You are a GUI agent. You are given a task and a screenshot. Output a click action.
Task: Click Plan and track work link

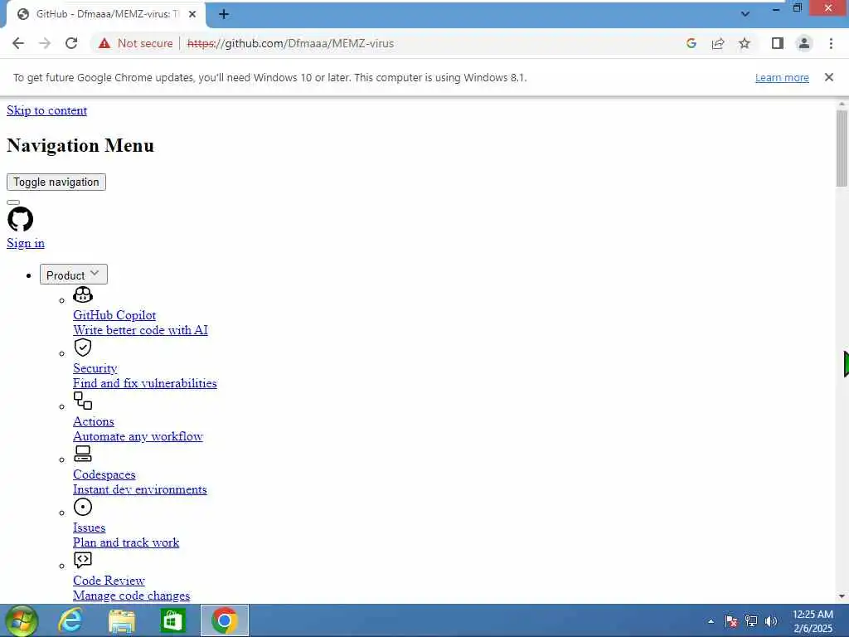[x=126, y=542]
